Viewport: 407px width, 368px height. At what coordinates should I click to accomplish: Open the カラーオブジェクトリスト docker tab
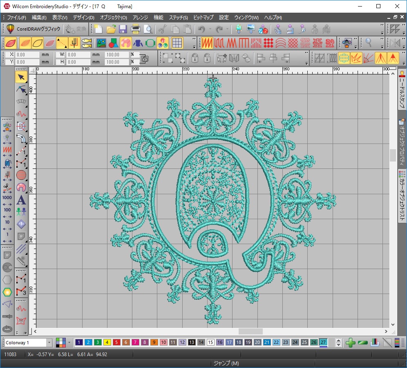[x=402, y=196]
